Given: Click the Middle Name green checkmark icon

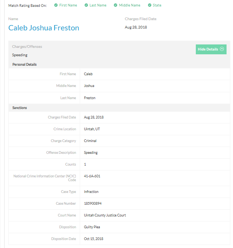Looking at the screenshot, I should [x=116, y=5].
